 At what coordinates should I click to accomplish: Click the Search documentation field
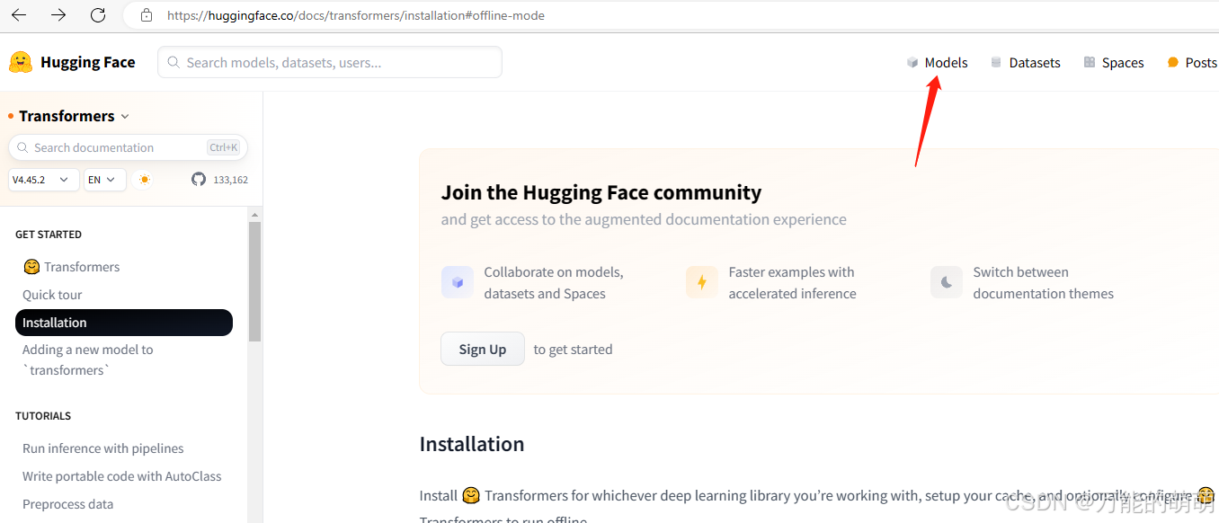click(128, 147)
